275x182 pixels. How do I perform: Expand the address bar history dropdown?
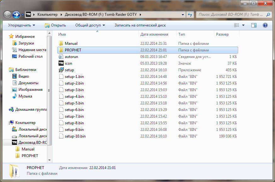coord(183,15)
